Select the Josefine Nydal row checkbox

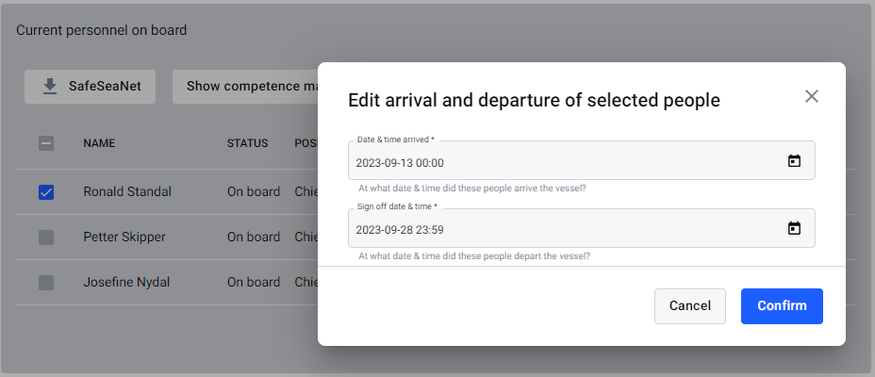click(46, 283)
